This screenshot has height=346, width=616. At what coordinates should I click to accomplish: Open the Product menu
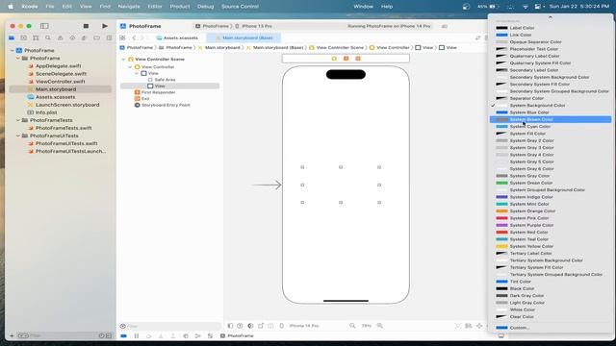tap(180, 7)
